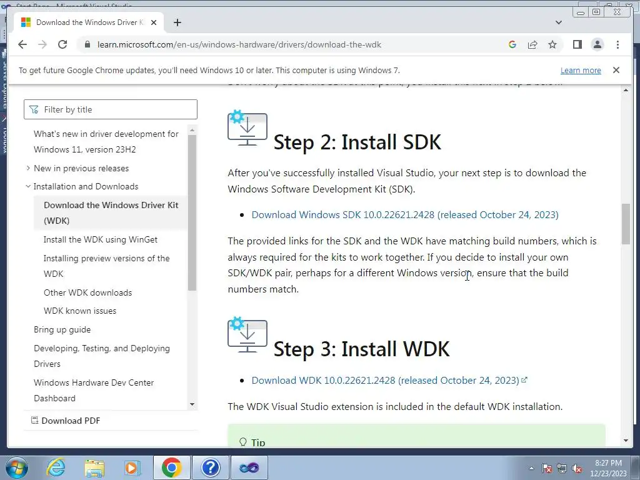Bookmark this page with the star icon

(x=552, y=44)
